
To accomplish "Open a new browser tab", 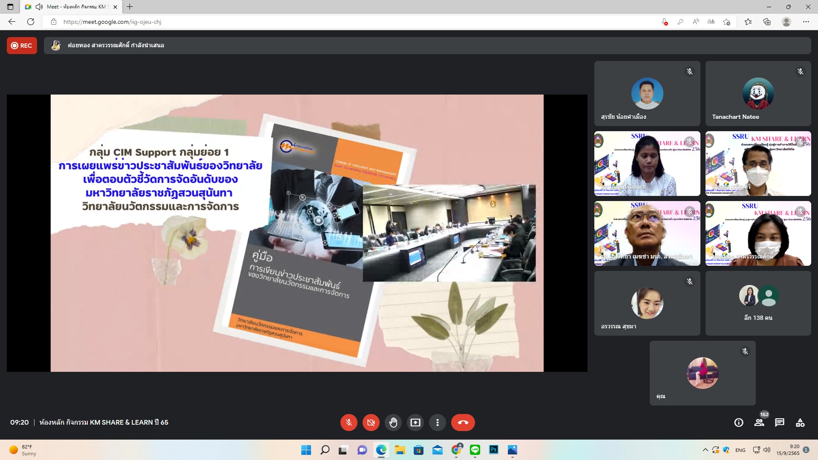I will pyautogui.click(x=130, y=7).
